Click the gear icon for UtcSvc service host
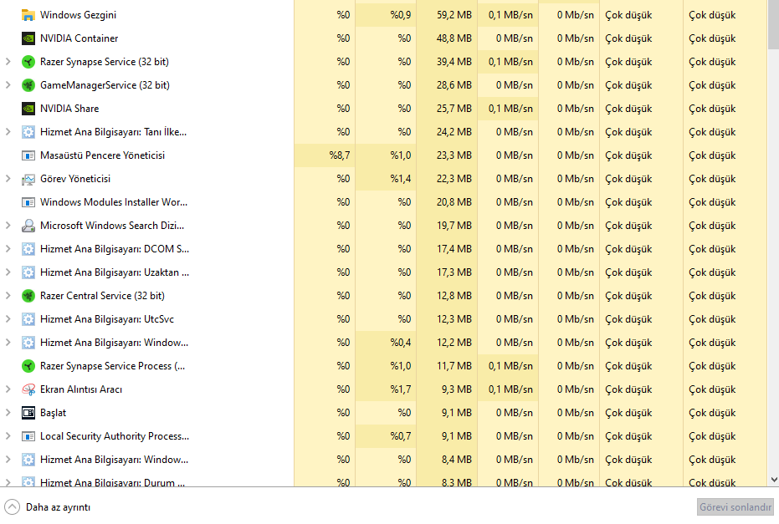This screenshot has width=779, height=524. pos(28,319)
